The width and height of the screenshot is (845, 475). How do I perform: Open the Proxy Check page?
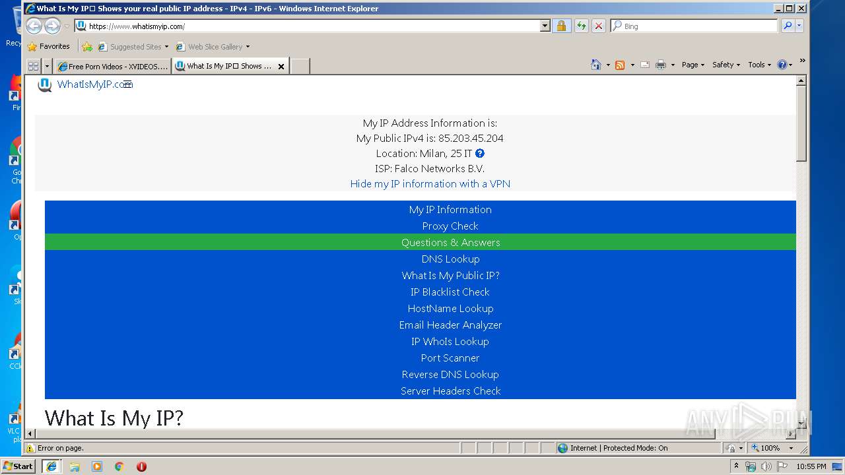point(450,226)
